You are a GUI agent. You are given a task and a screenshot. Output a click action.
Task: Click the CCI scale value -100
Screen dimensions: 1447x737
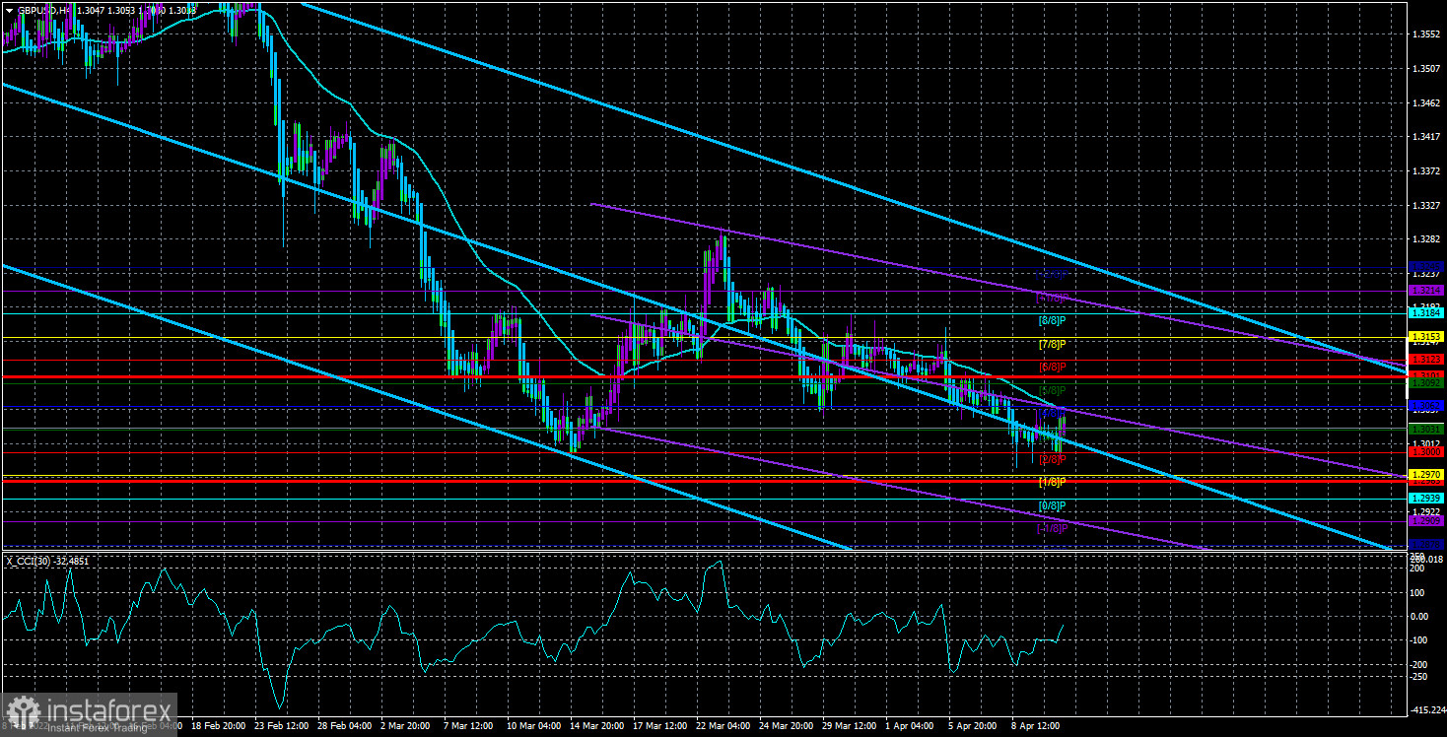pyautogui.click(x=1419, y=640)
